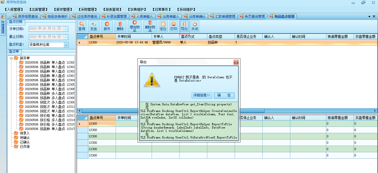The image size is (378, 173).
Task: Close the current tab with the X at tab strip end
Action: click(374, 17)
